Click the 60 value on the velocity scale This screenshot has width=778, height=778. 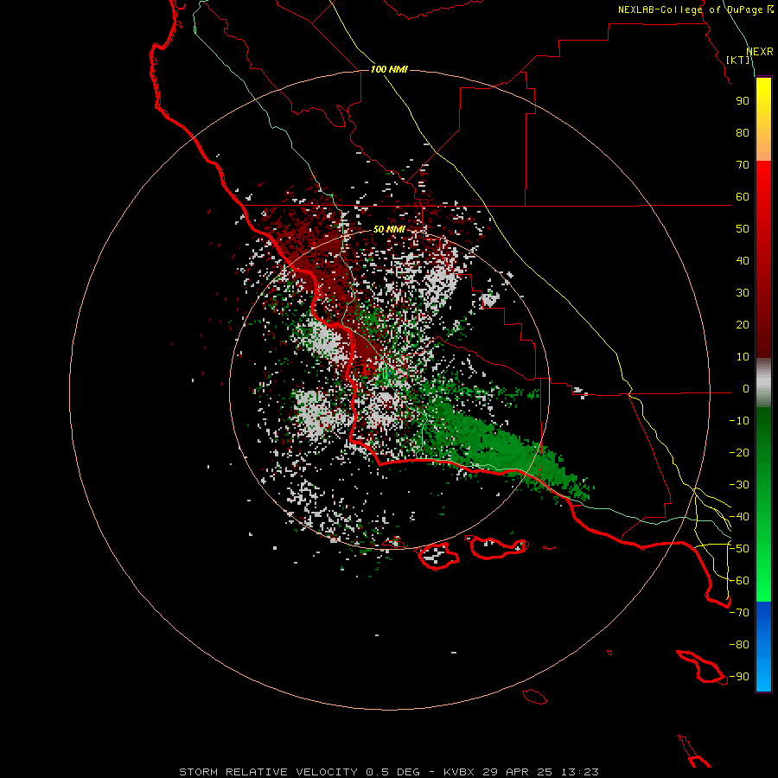point(743,196)
